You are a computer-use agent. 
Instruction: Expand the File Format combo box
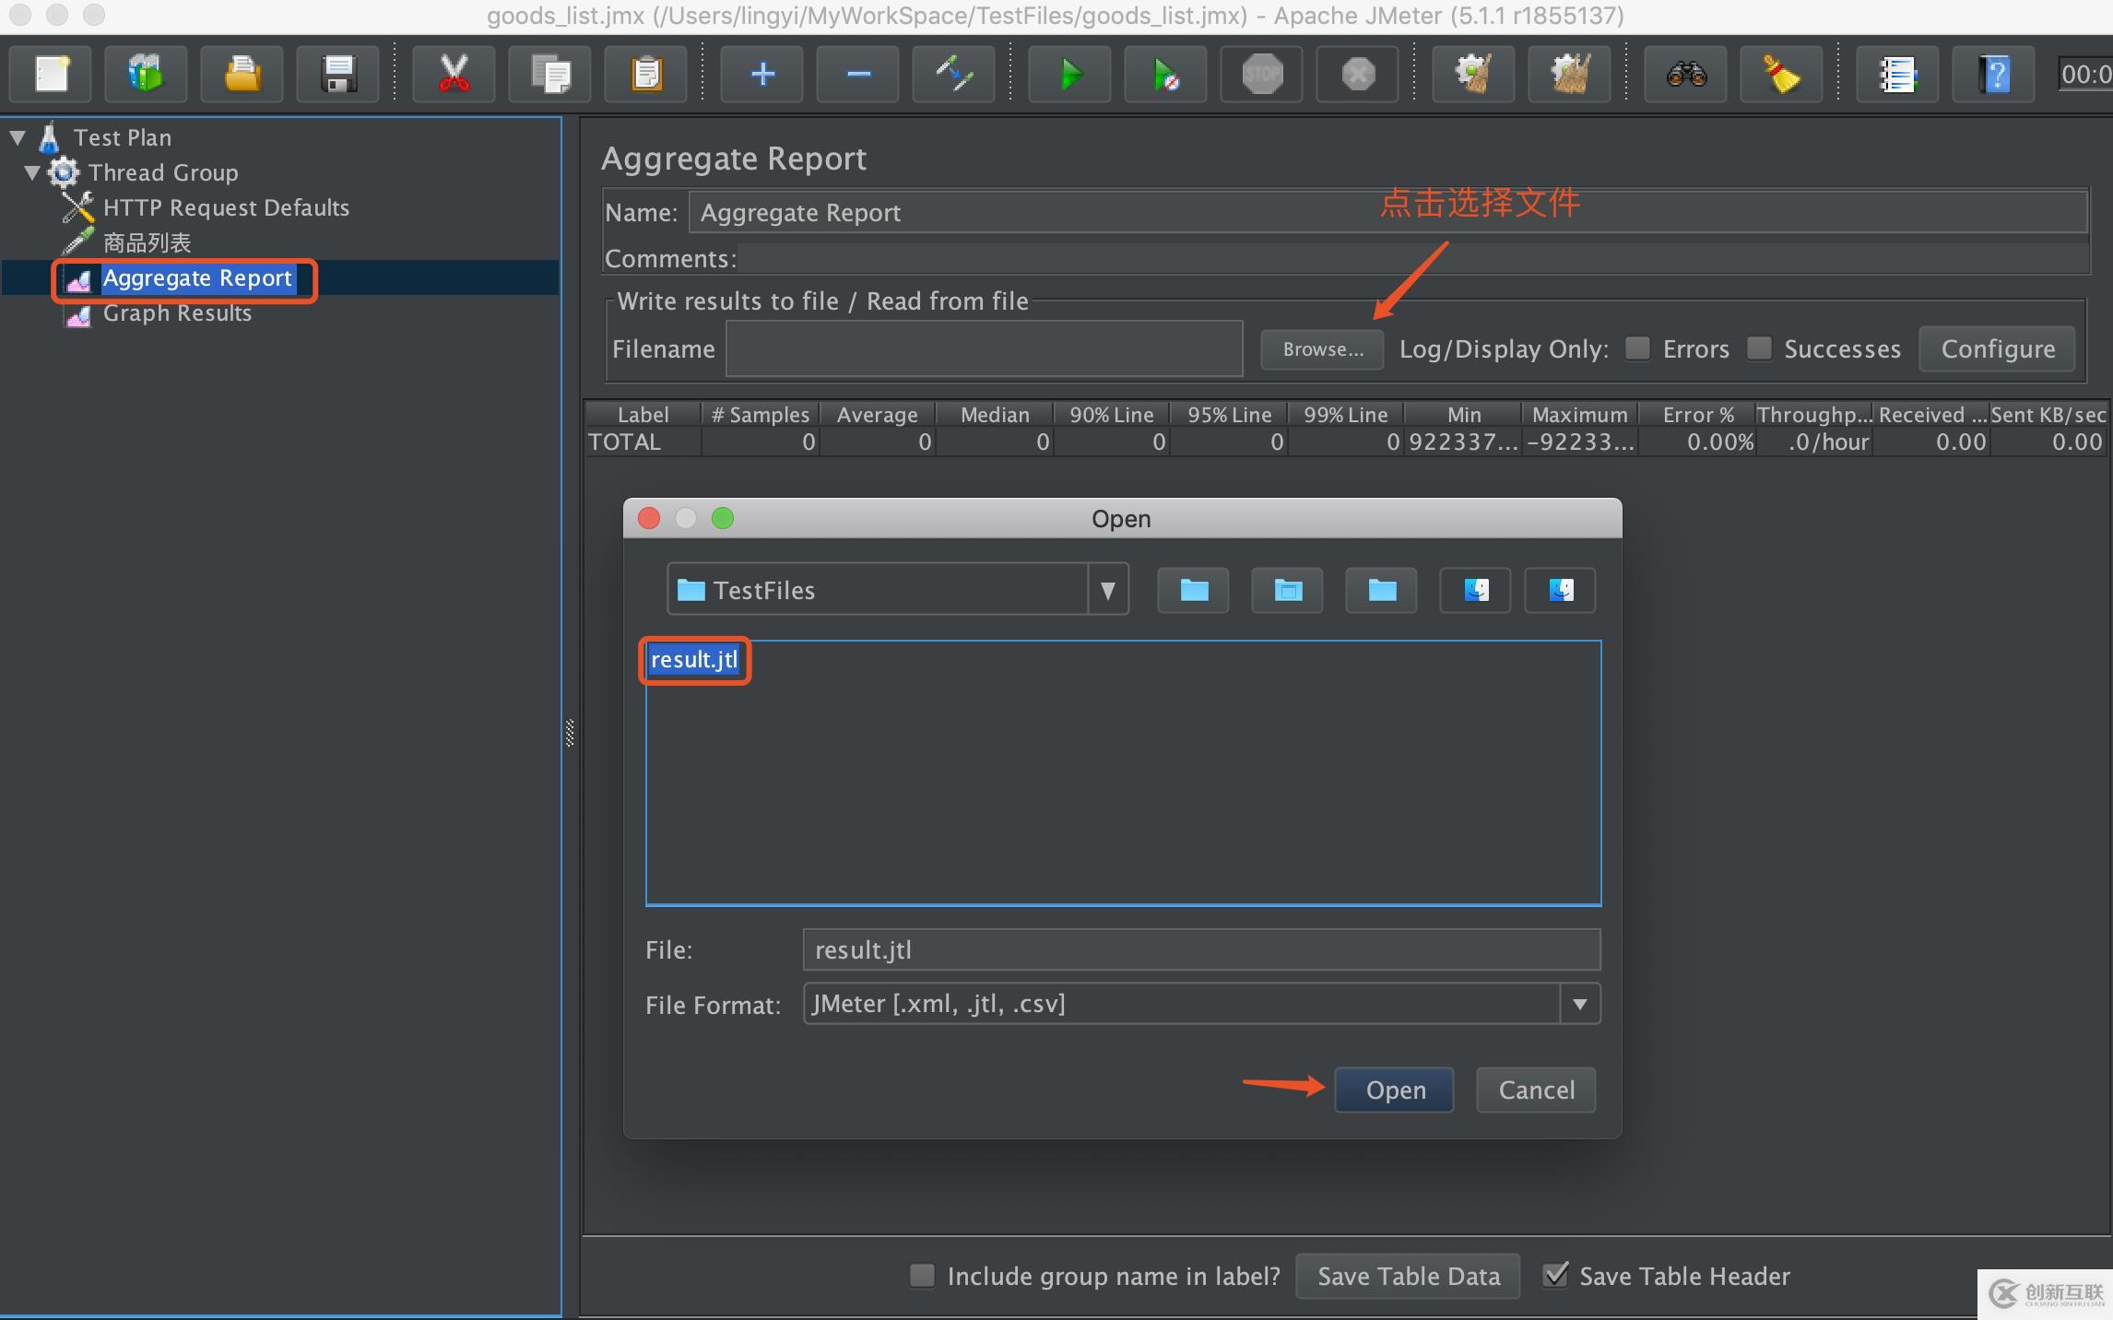1579,1004
